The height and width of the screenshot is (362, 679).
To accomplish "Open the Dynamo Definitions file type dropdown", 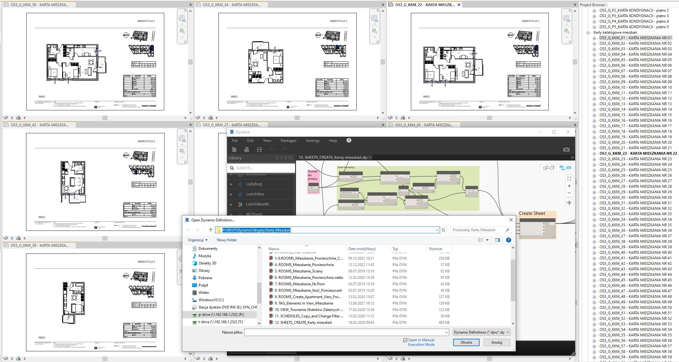I will pos(481,332).
